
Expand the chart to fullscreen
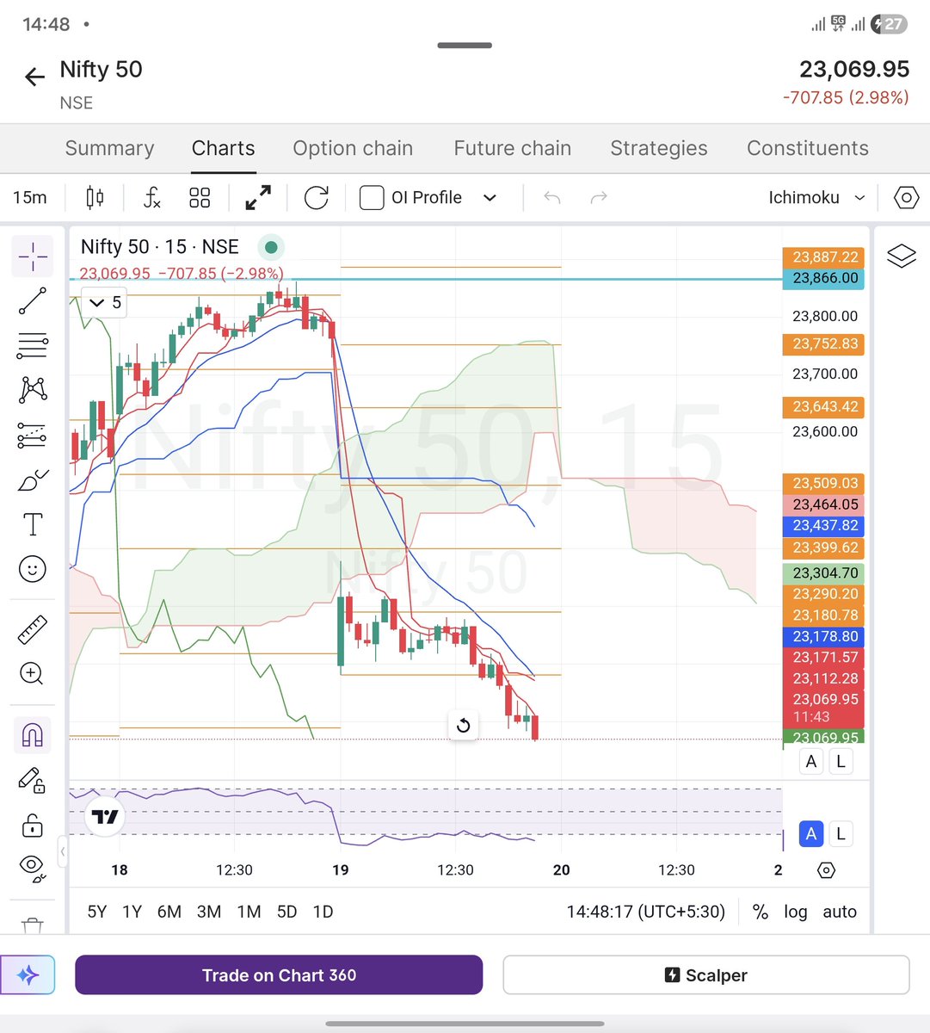(x=258, y=198)
